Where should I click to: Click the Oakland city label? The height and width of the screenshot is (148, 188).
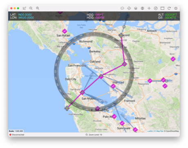coord(95,62)
